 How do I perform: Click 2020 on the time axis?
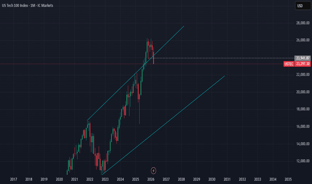click(59, 179)
